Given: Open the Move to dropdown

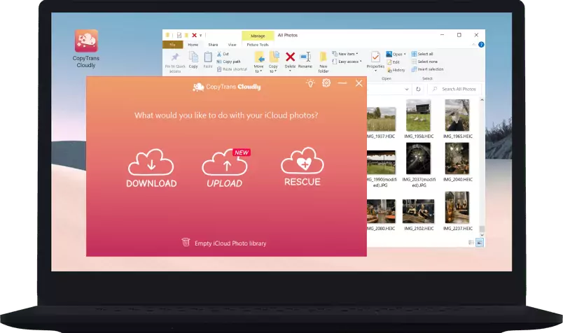Looking at the screenshot, I should [x=258, y=62].
